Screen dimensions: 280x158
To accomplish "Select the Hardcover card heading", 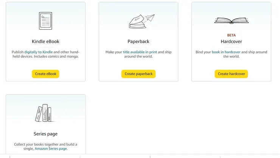I will pyautogui.click(x=231, y=41).
